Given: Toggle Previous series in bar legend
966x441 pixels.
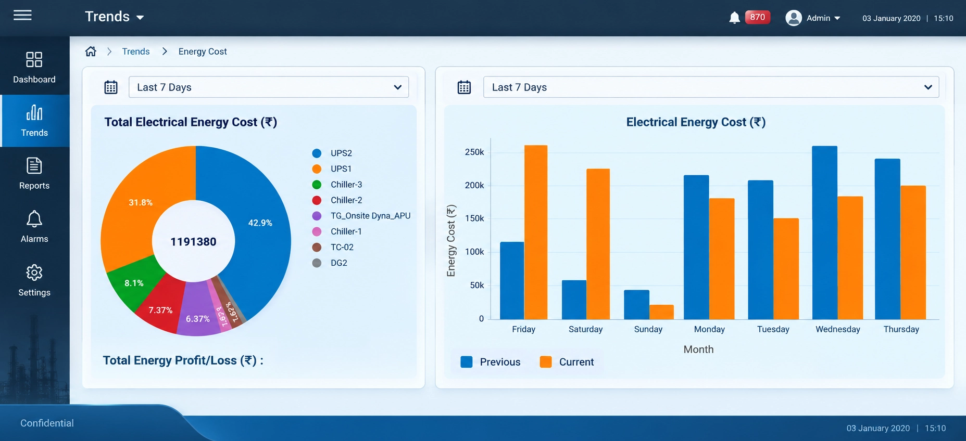Looking at the screenshot, I should (x=491, y=362).
